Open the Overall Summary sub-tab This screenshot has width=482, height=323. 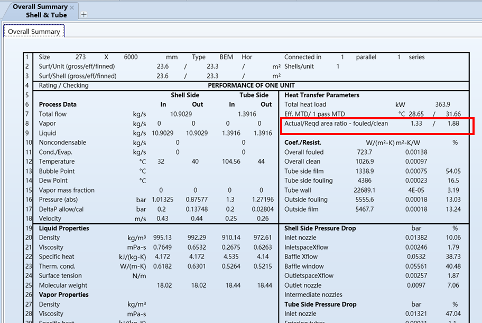[34, 31]
